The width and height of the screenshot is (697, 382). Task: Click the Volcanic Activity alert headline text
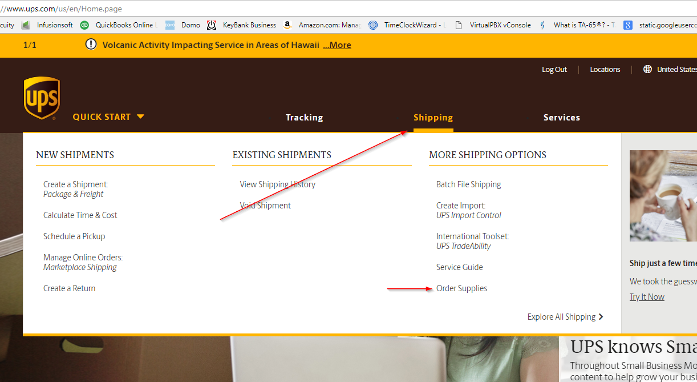click(210, 45)
